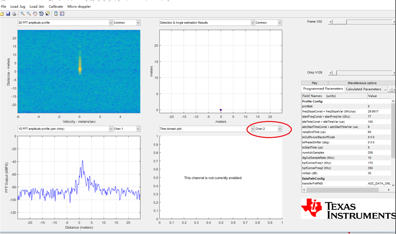
Task: Open the Calibrate menu
Action: 56,6
